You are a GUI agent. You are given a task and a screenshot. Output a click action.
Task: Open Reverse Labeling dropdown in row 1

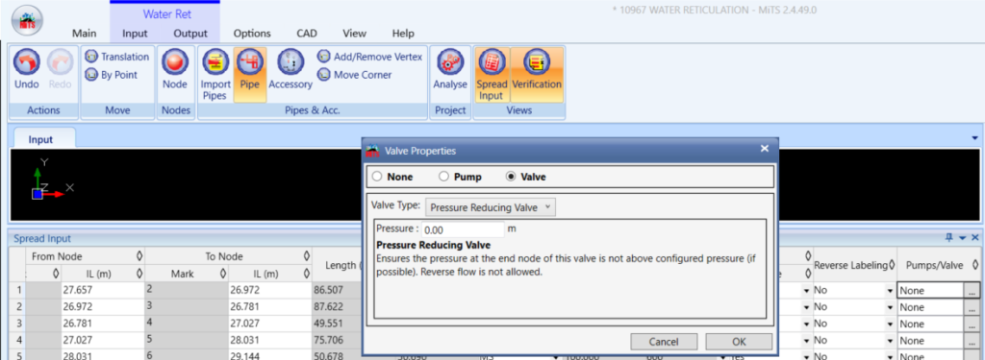pyautogui.click(x=890, y=291)
